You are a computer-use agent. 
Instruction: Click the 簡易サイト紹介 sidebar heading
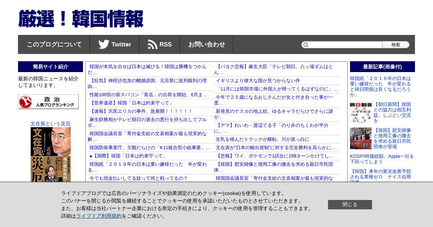[51, 67]
